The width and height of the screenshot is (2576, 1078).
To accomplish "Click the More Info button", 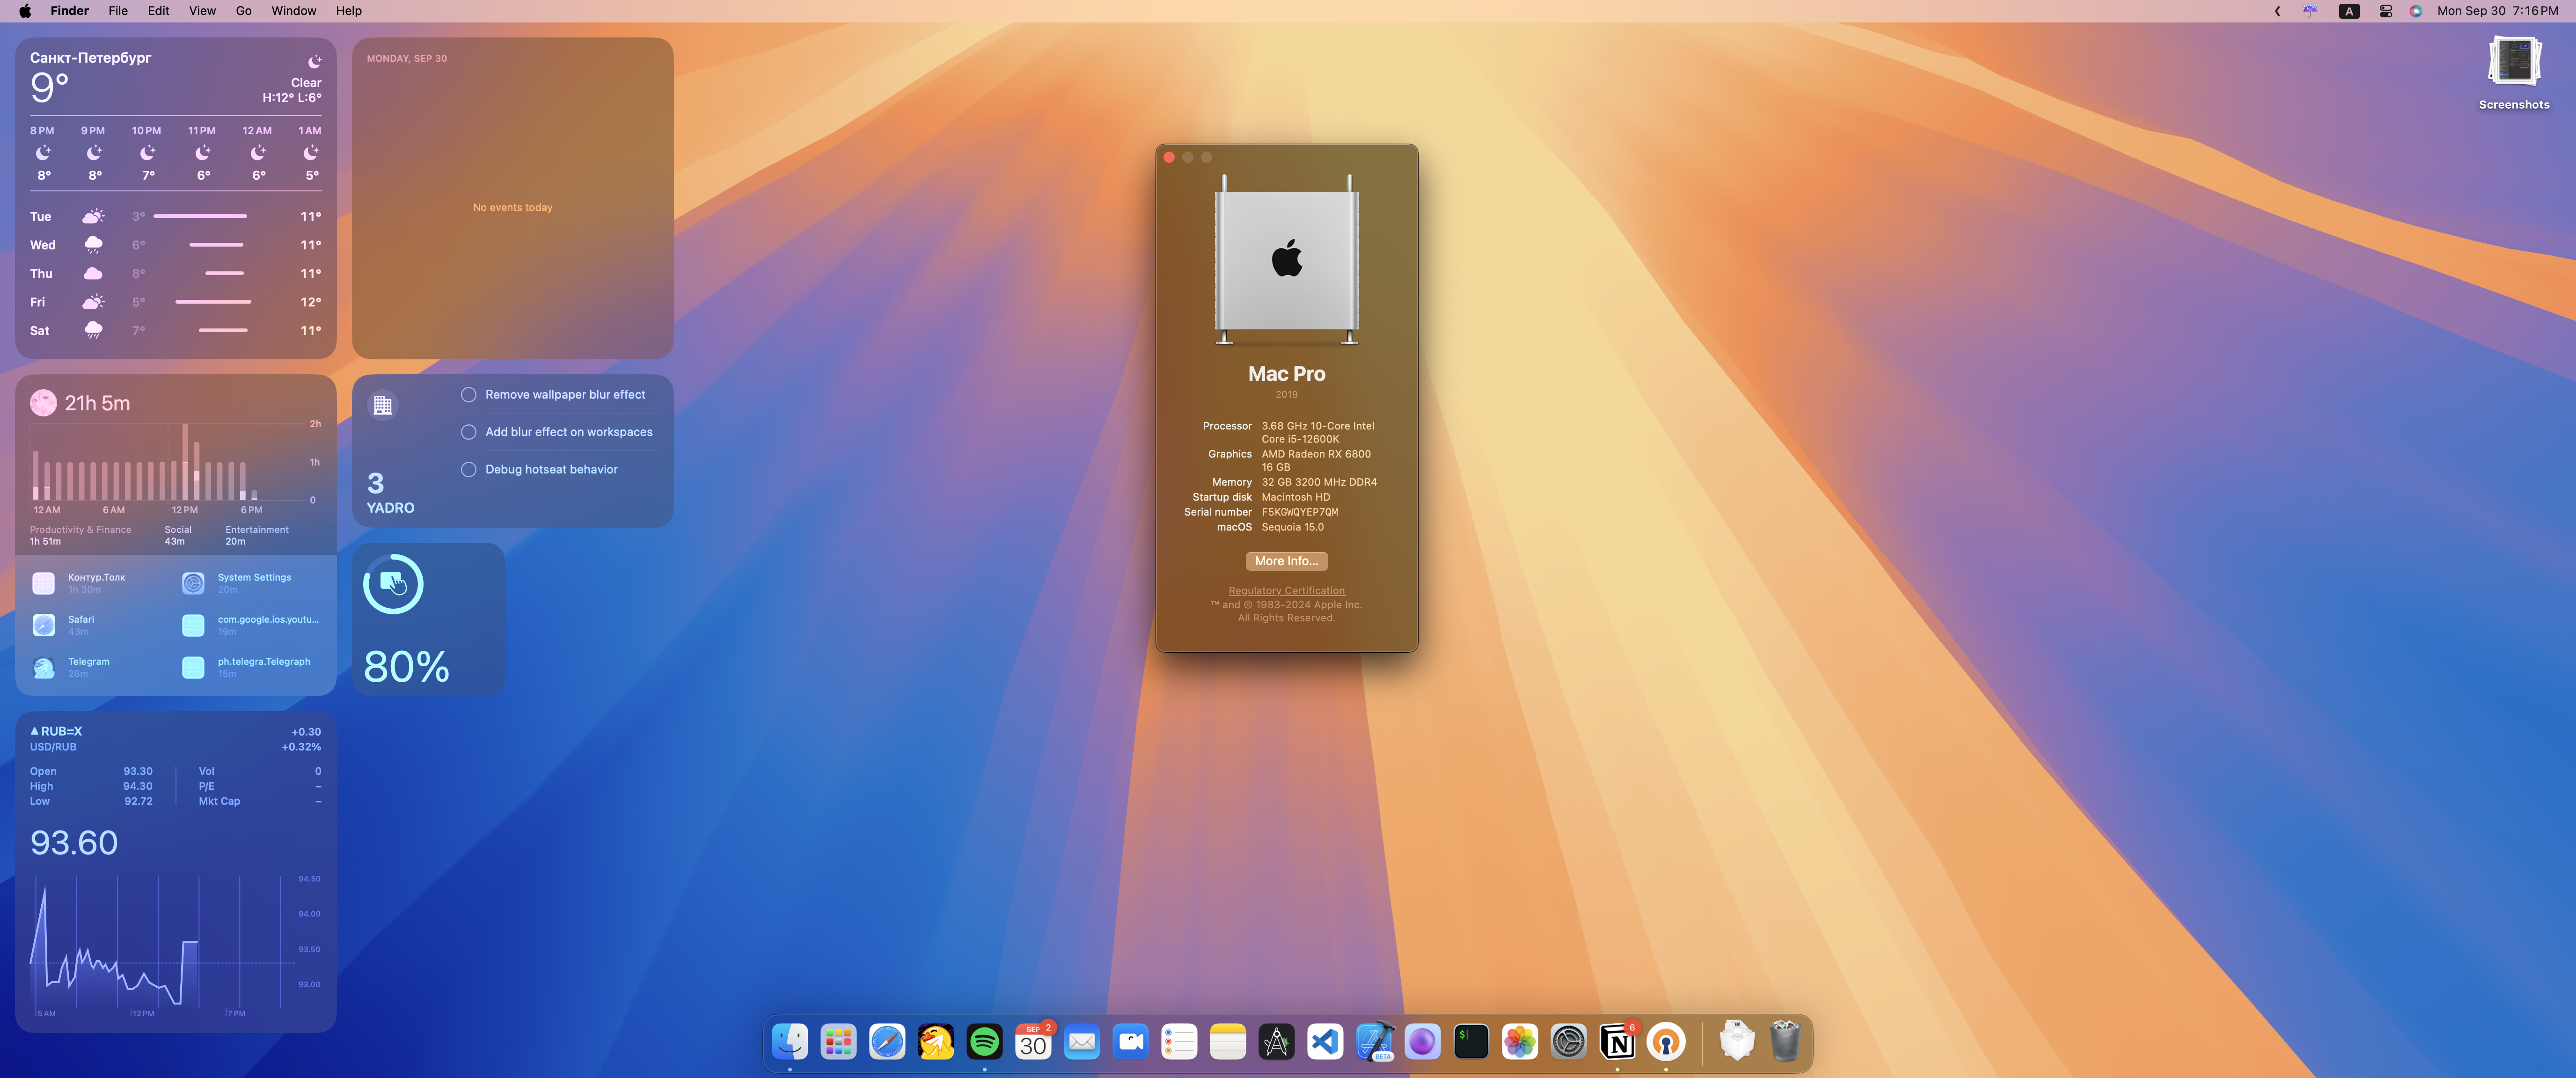I will click(1286, 561).
